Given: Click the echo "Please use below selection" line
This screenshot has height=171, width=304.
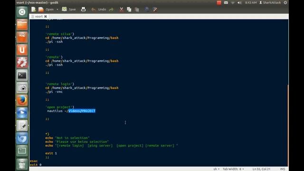Looking at the screenshot, I should pyautogui.click(x=77, y=142).
